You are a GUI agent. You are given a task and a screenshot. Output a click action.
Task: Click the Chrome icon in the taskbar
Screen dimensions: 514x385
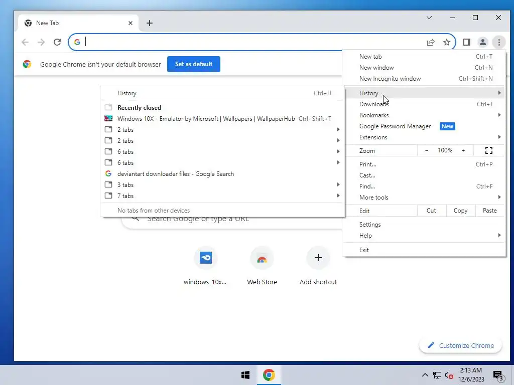pyautogui.click(x=269, y=375)
